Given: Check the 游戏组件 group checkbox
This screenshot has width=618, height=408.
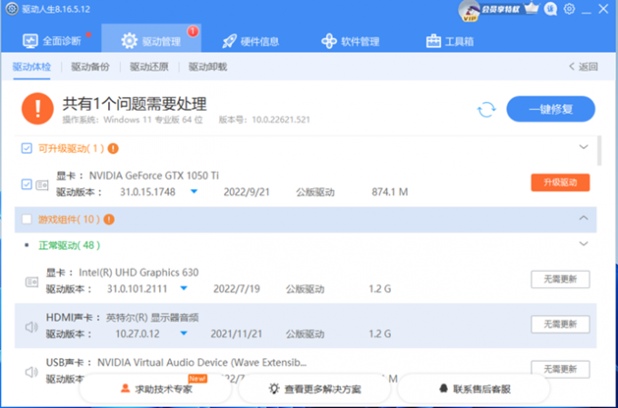Looking at the screenshot, I should tap(26, 219).
